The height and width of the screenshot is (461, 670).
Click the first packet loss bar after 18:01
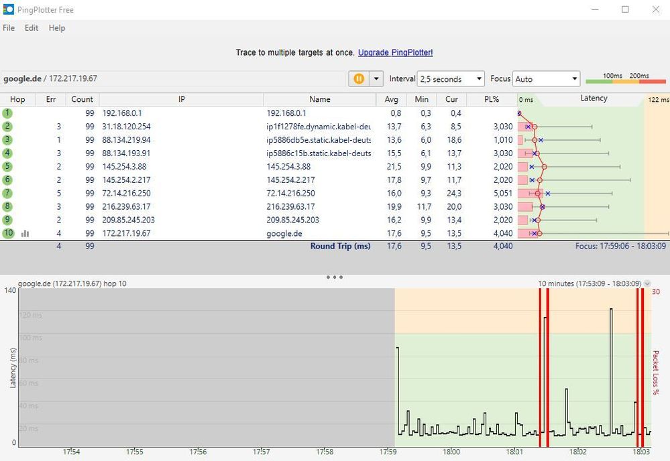pyautogui.click(x=540, y=367)
